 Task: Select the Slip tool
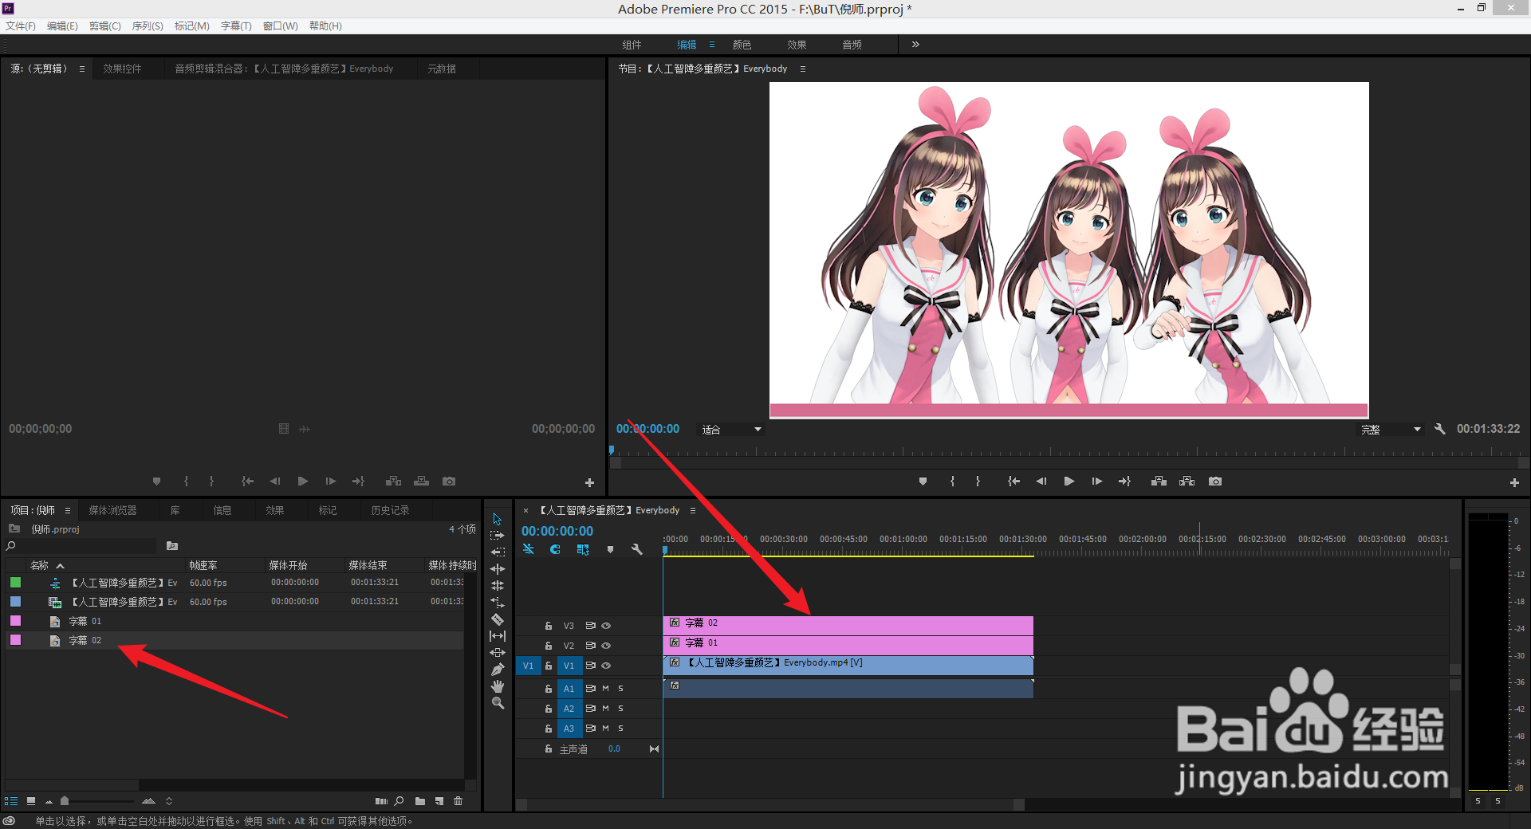pos(498,635)
